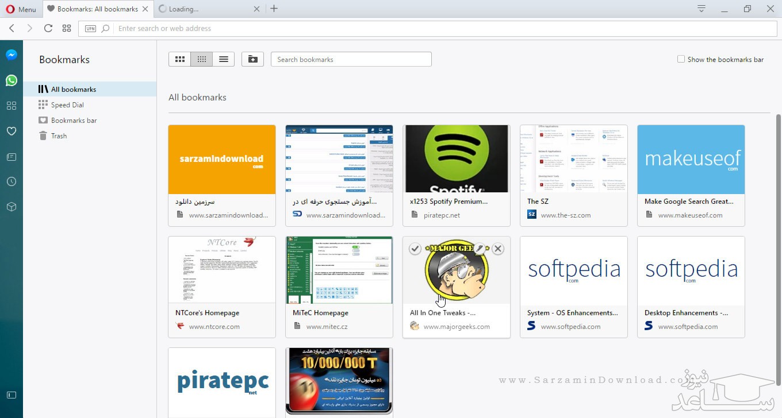Click the x1253 Spotify Premium title
Viewport: 782px width, 418px height.
click(448, 202)
